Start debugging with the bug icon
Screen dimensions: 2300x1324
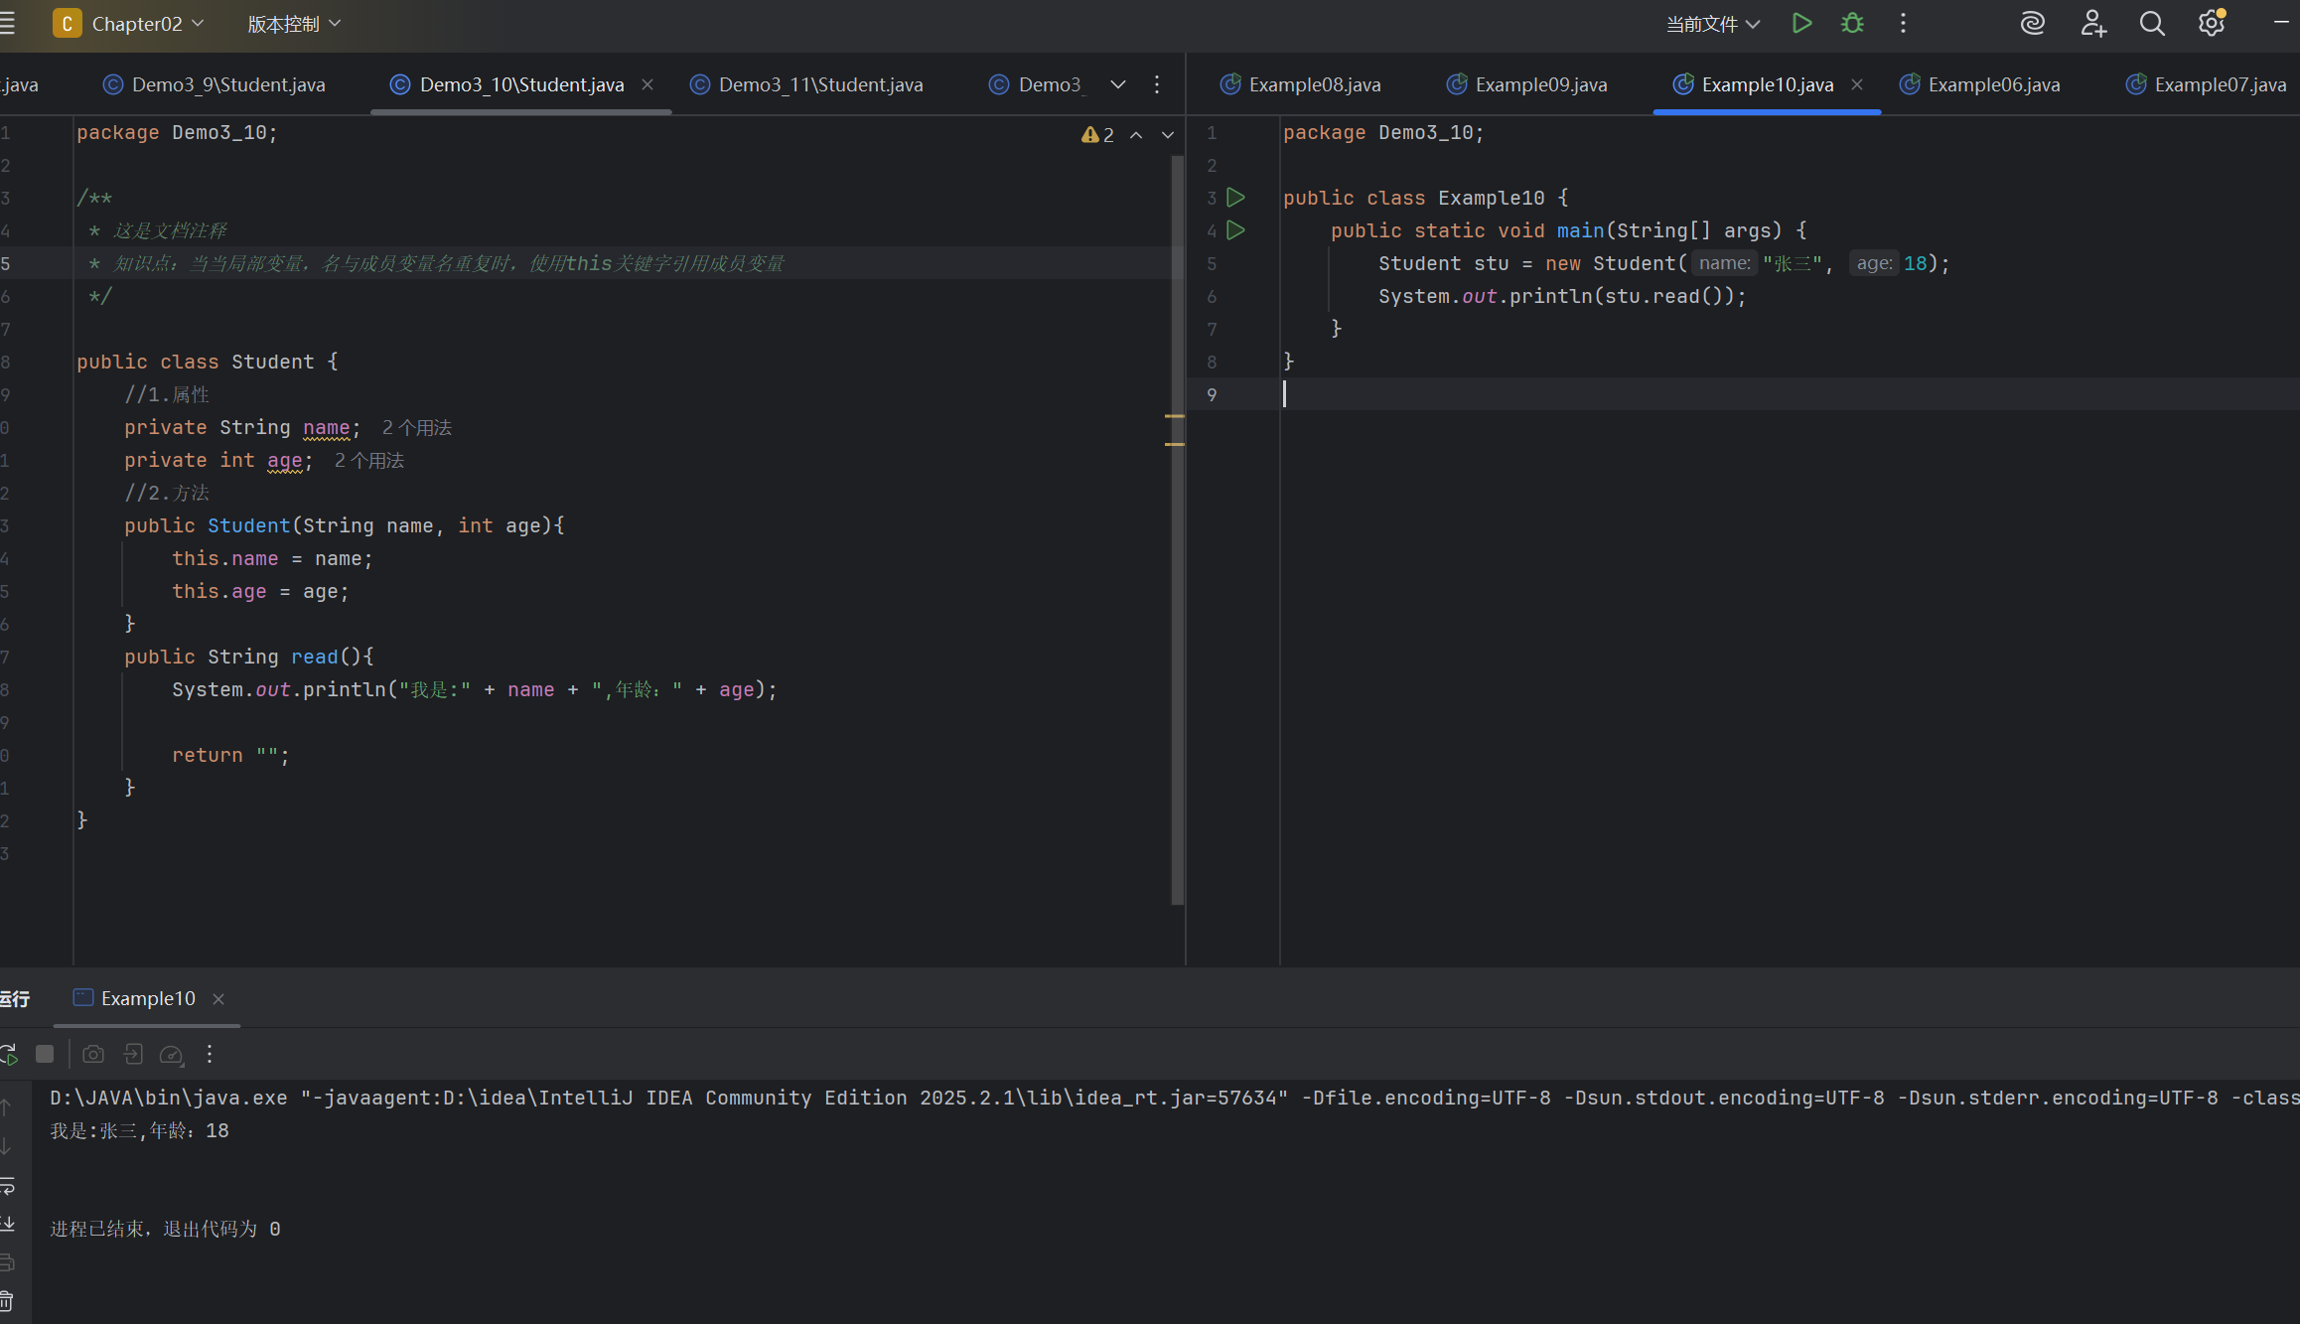point(1852,23)
